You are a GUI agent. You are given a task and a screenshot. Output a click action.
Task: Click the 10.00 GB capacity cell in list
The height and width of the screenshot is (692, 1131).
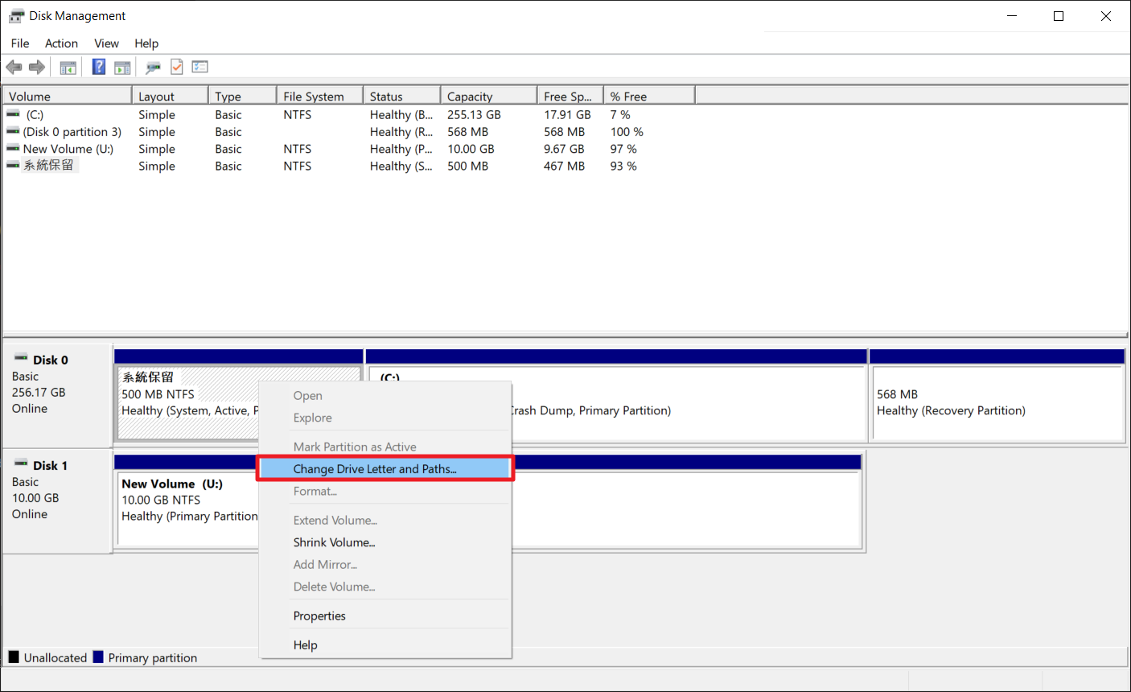click(471, 149)
